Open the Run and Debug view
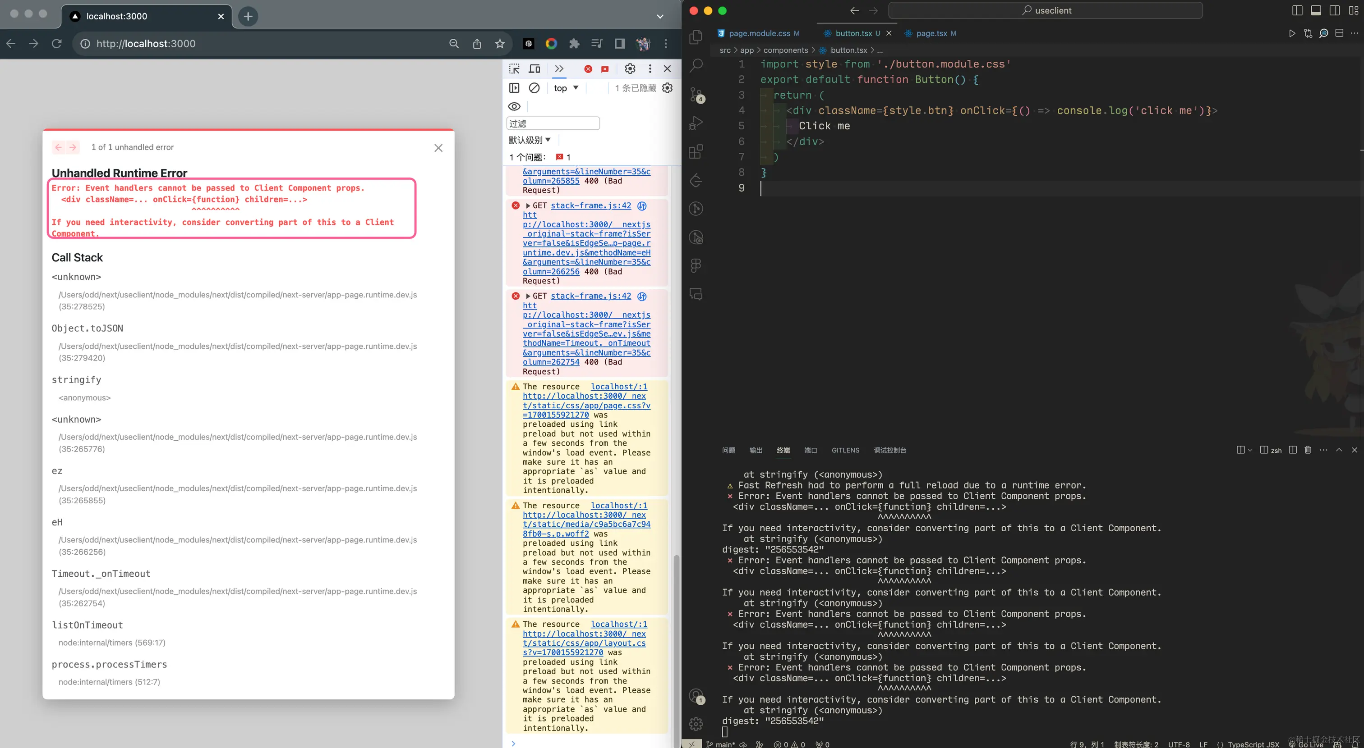 coord(696,123)
